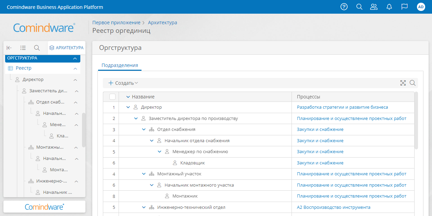Open the Создать dropdown button
This screenshot has height=216, width=432.
tap(123, 83)
